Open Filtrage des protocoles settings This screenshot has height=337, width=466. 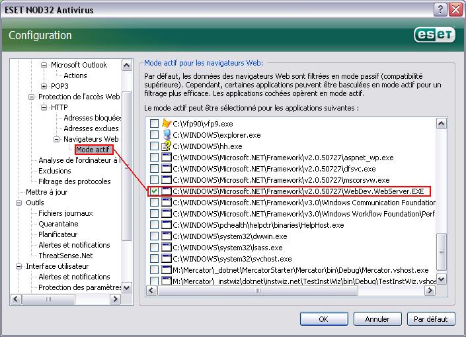(74, 181)
